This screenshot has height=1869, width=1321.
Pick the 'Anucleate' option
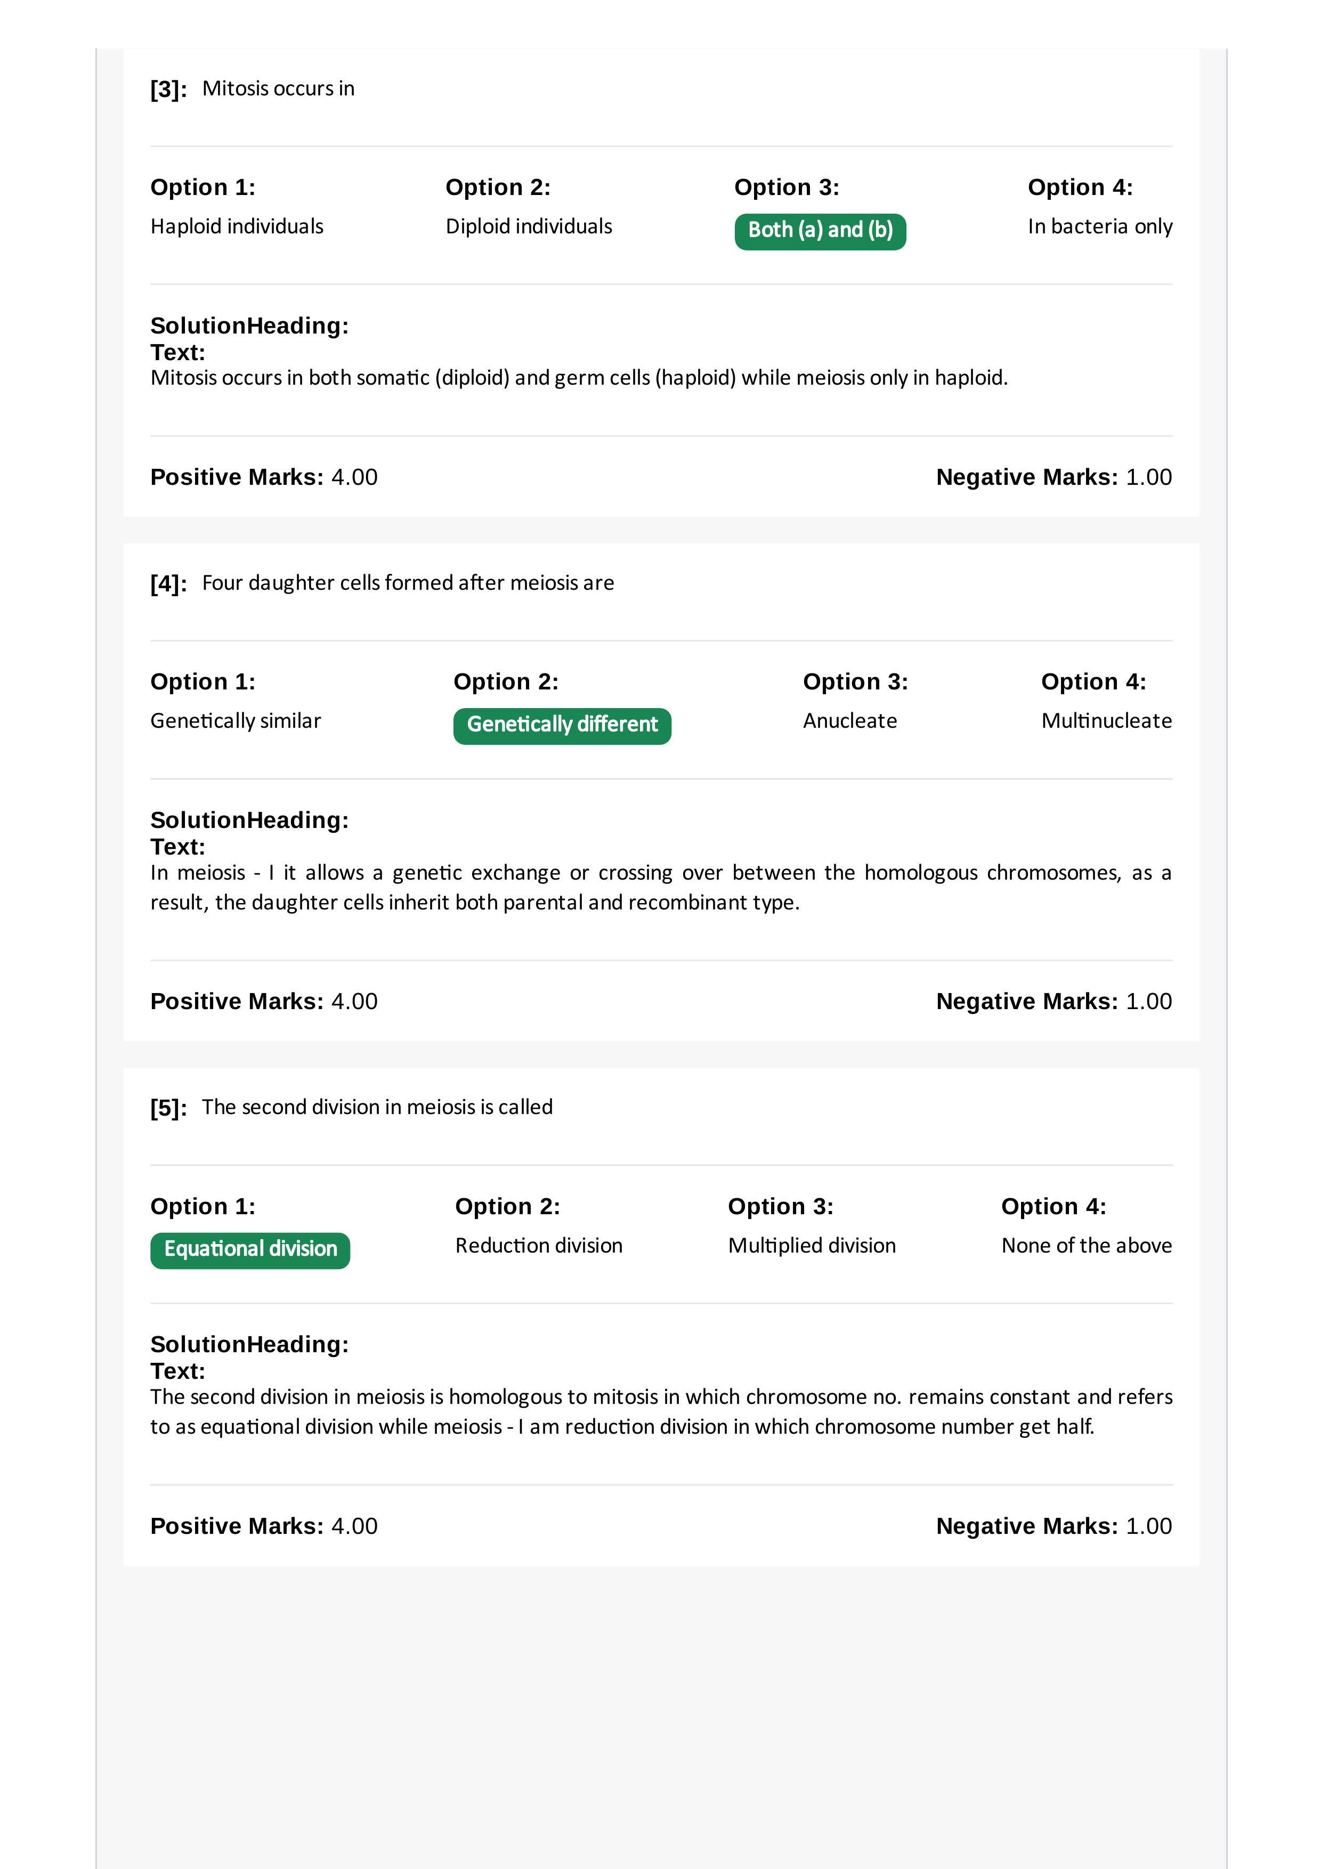coord(850,720)
